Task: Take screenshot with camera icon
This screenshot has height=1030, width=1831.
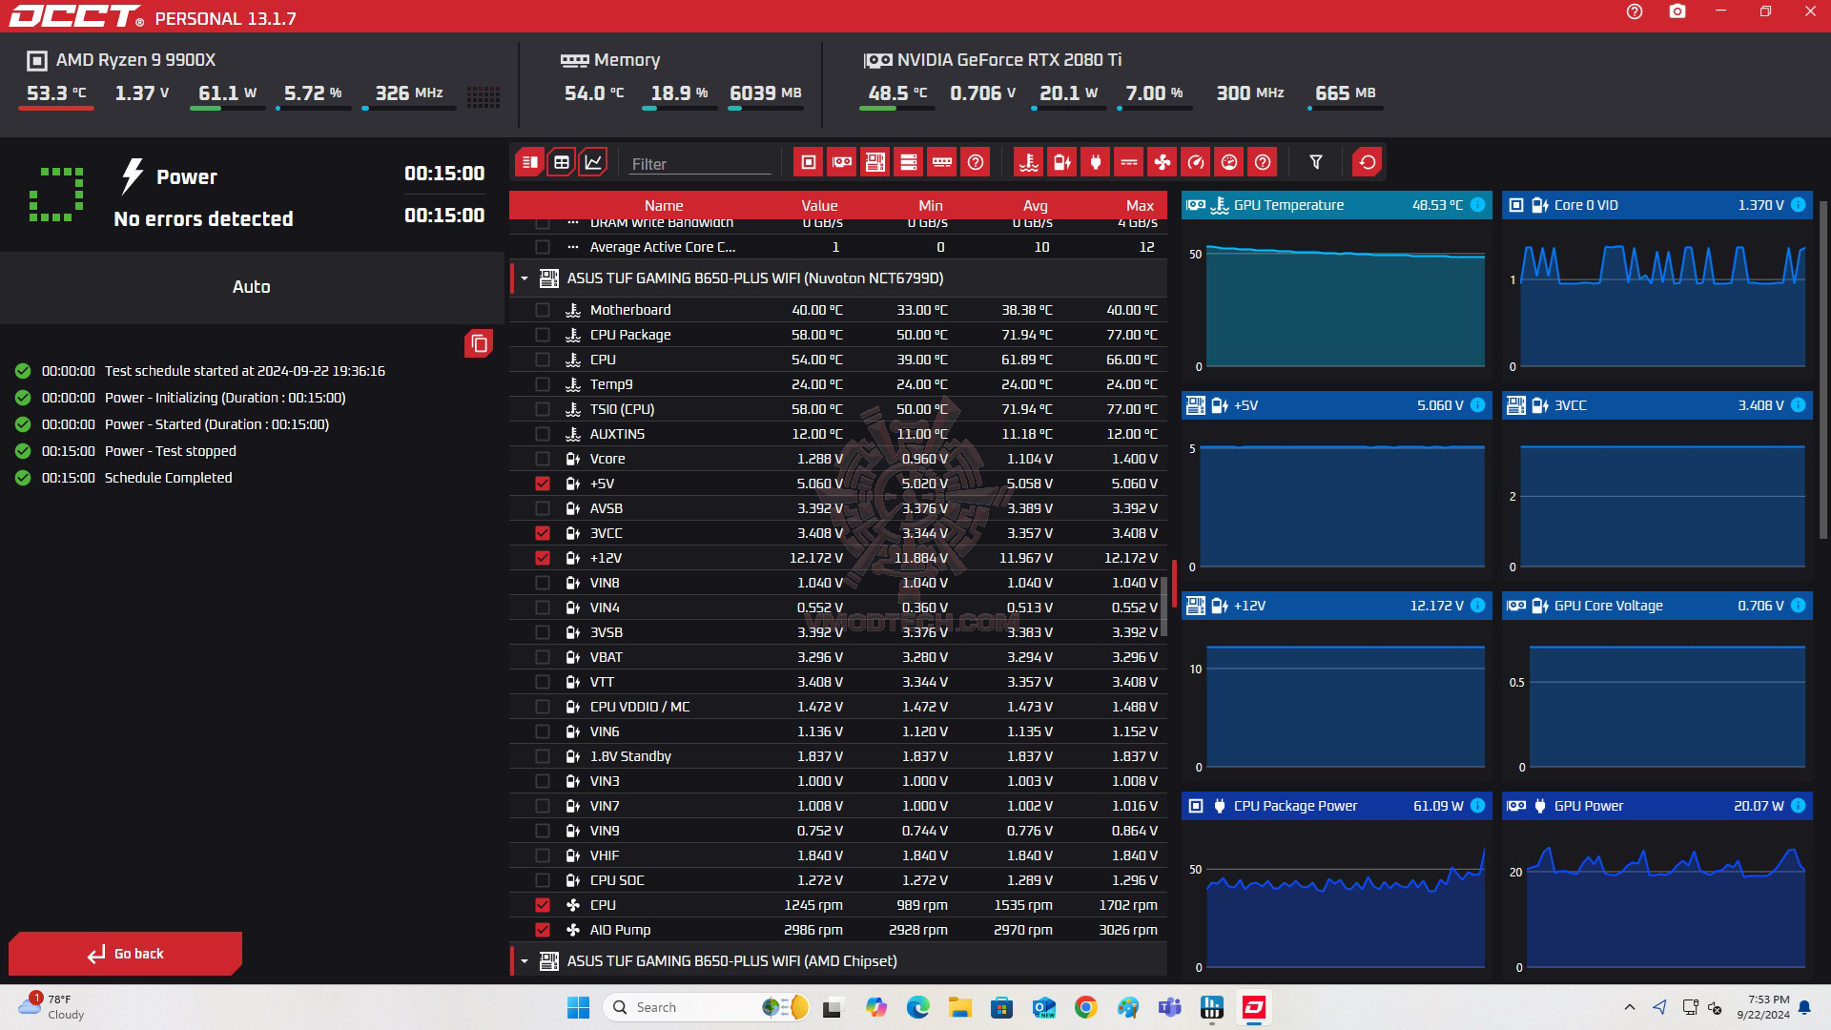Action: click(x=1677, y=12)
